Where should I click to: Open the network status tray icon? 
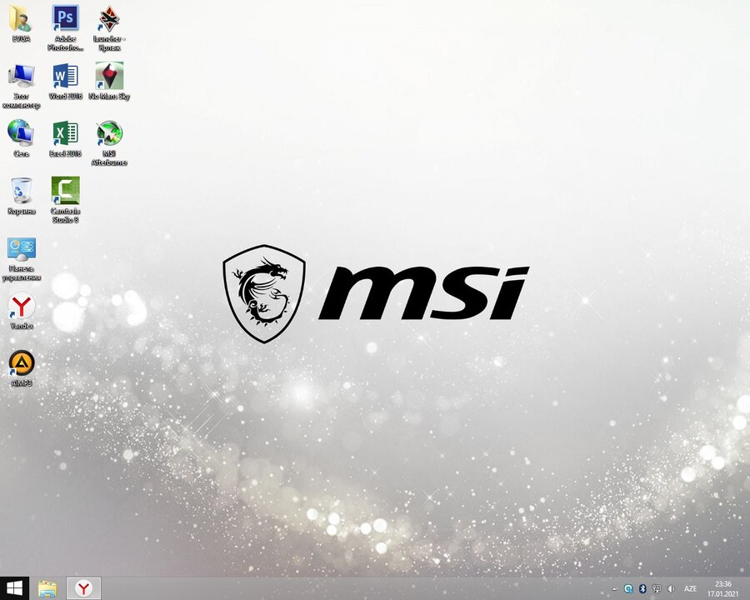click(x=657, y=589)
